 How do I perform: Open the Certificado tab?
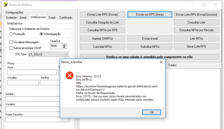[x=66, y=18]
